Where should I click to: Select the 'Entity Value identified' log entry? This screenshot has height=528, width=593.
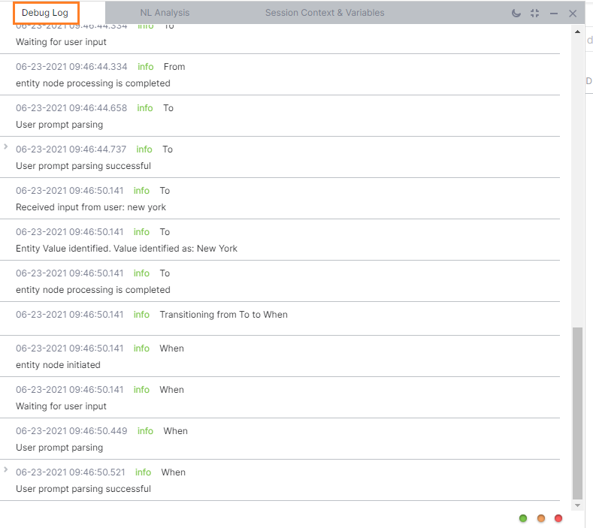280,240
